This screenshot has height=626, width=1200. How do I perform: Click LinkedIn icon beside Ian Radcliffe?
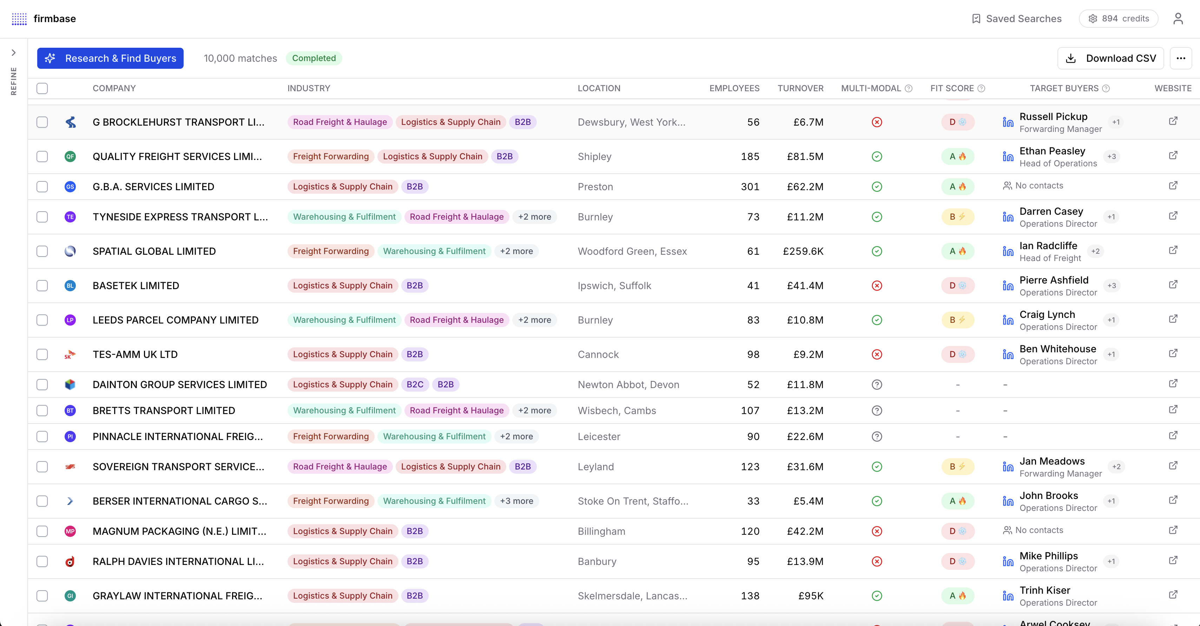(1008, 251)
